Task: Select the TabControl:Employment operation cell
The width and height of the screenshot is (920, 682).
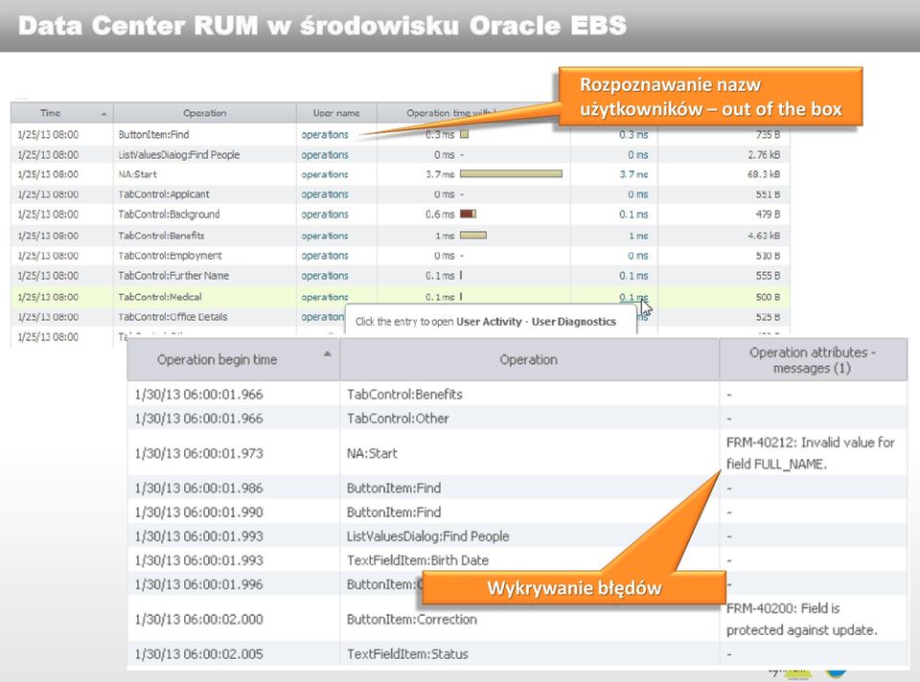Action: pos(171,256)
